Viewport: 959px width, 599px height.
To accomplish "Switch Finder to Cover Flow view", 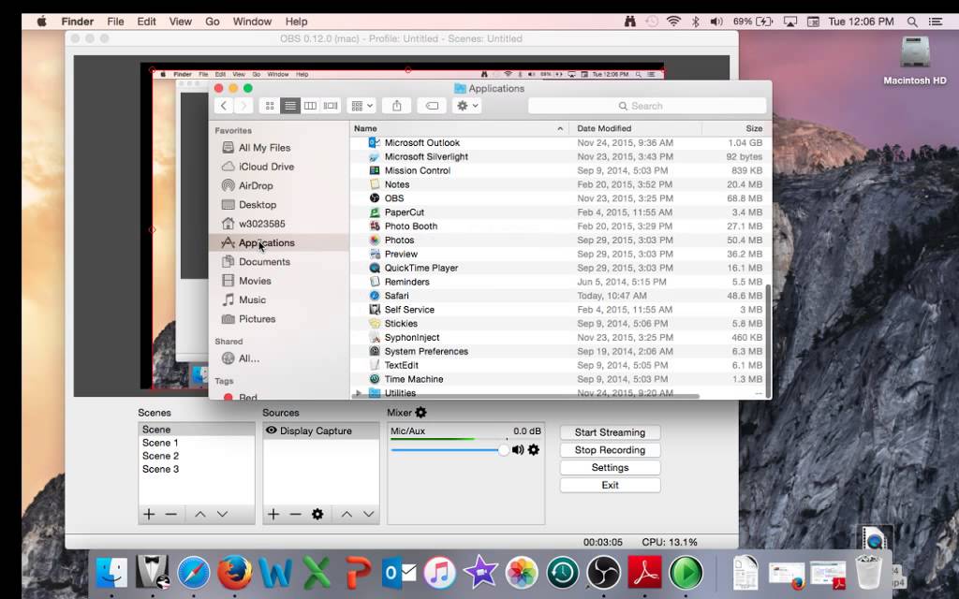I will 331,106.
